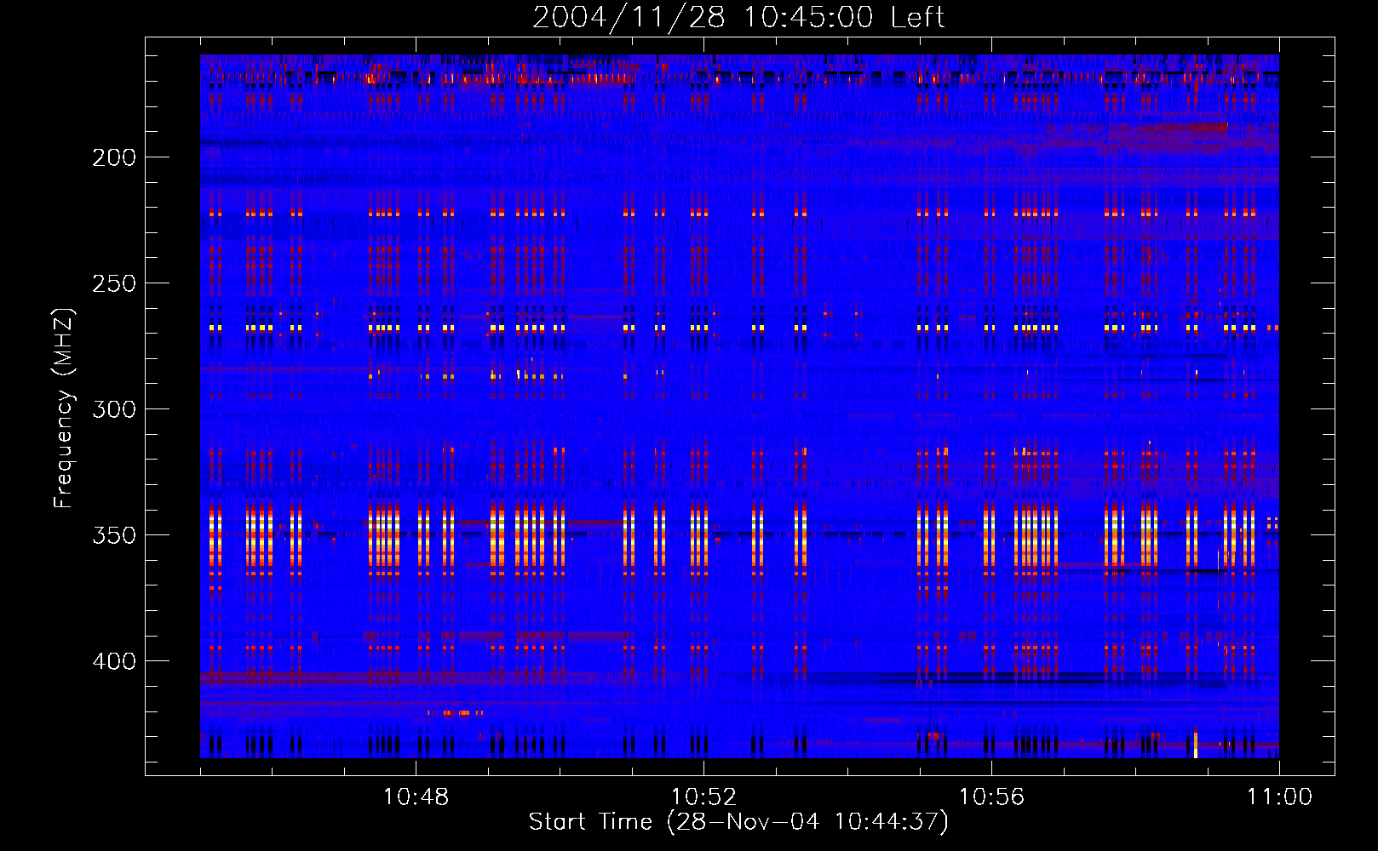The image size is (1378, 851).
Task: Select the 'Frequency (MHZ)' y-axis label
Action: click(x=64, y=408)
